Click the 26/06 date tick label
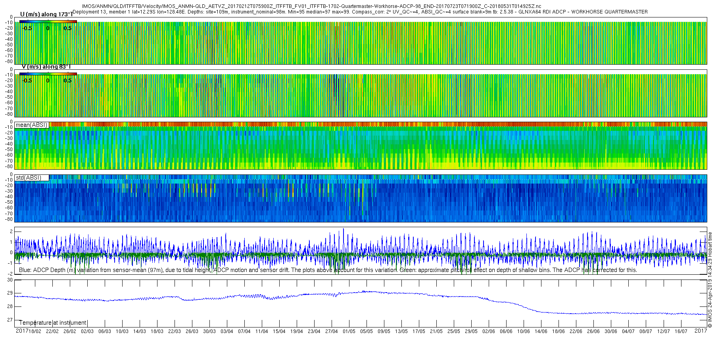Viewport: 714px width, 337px height. (593, 331)
